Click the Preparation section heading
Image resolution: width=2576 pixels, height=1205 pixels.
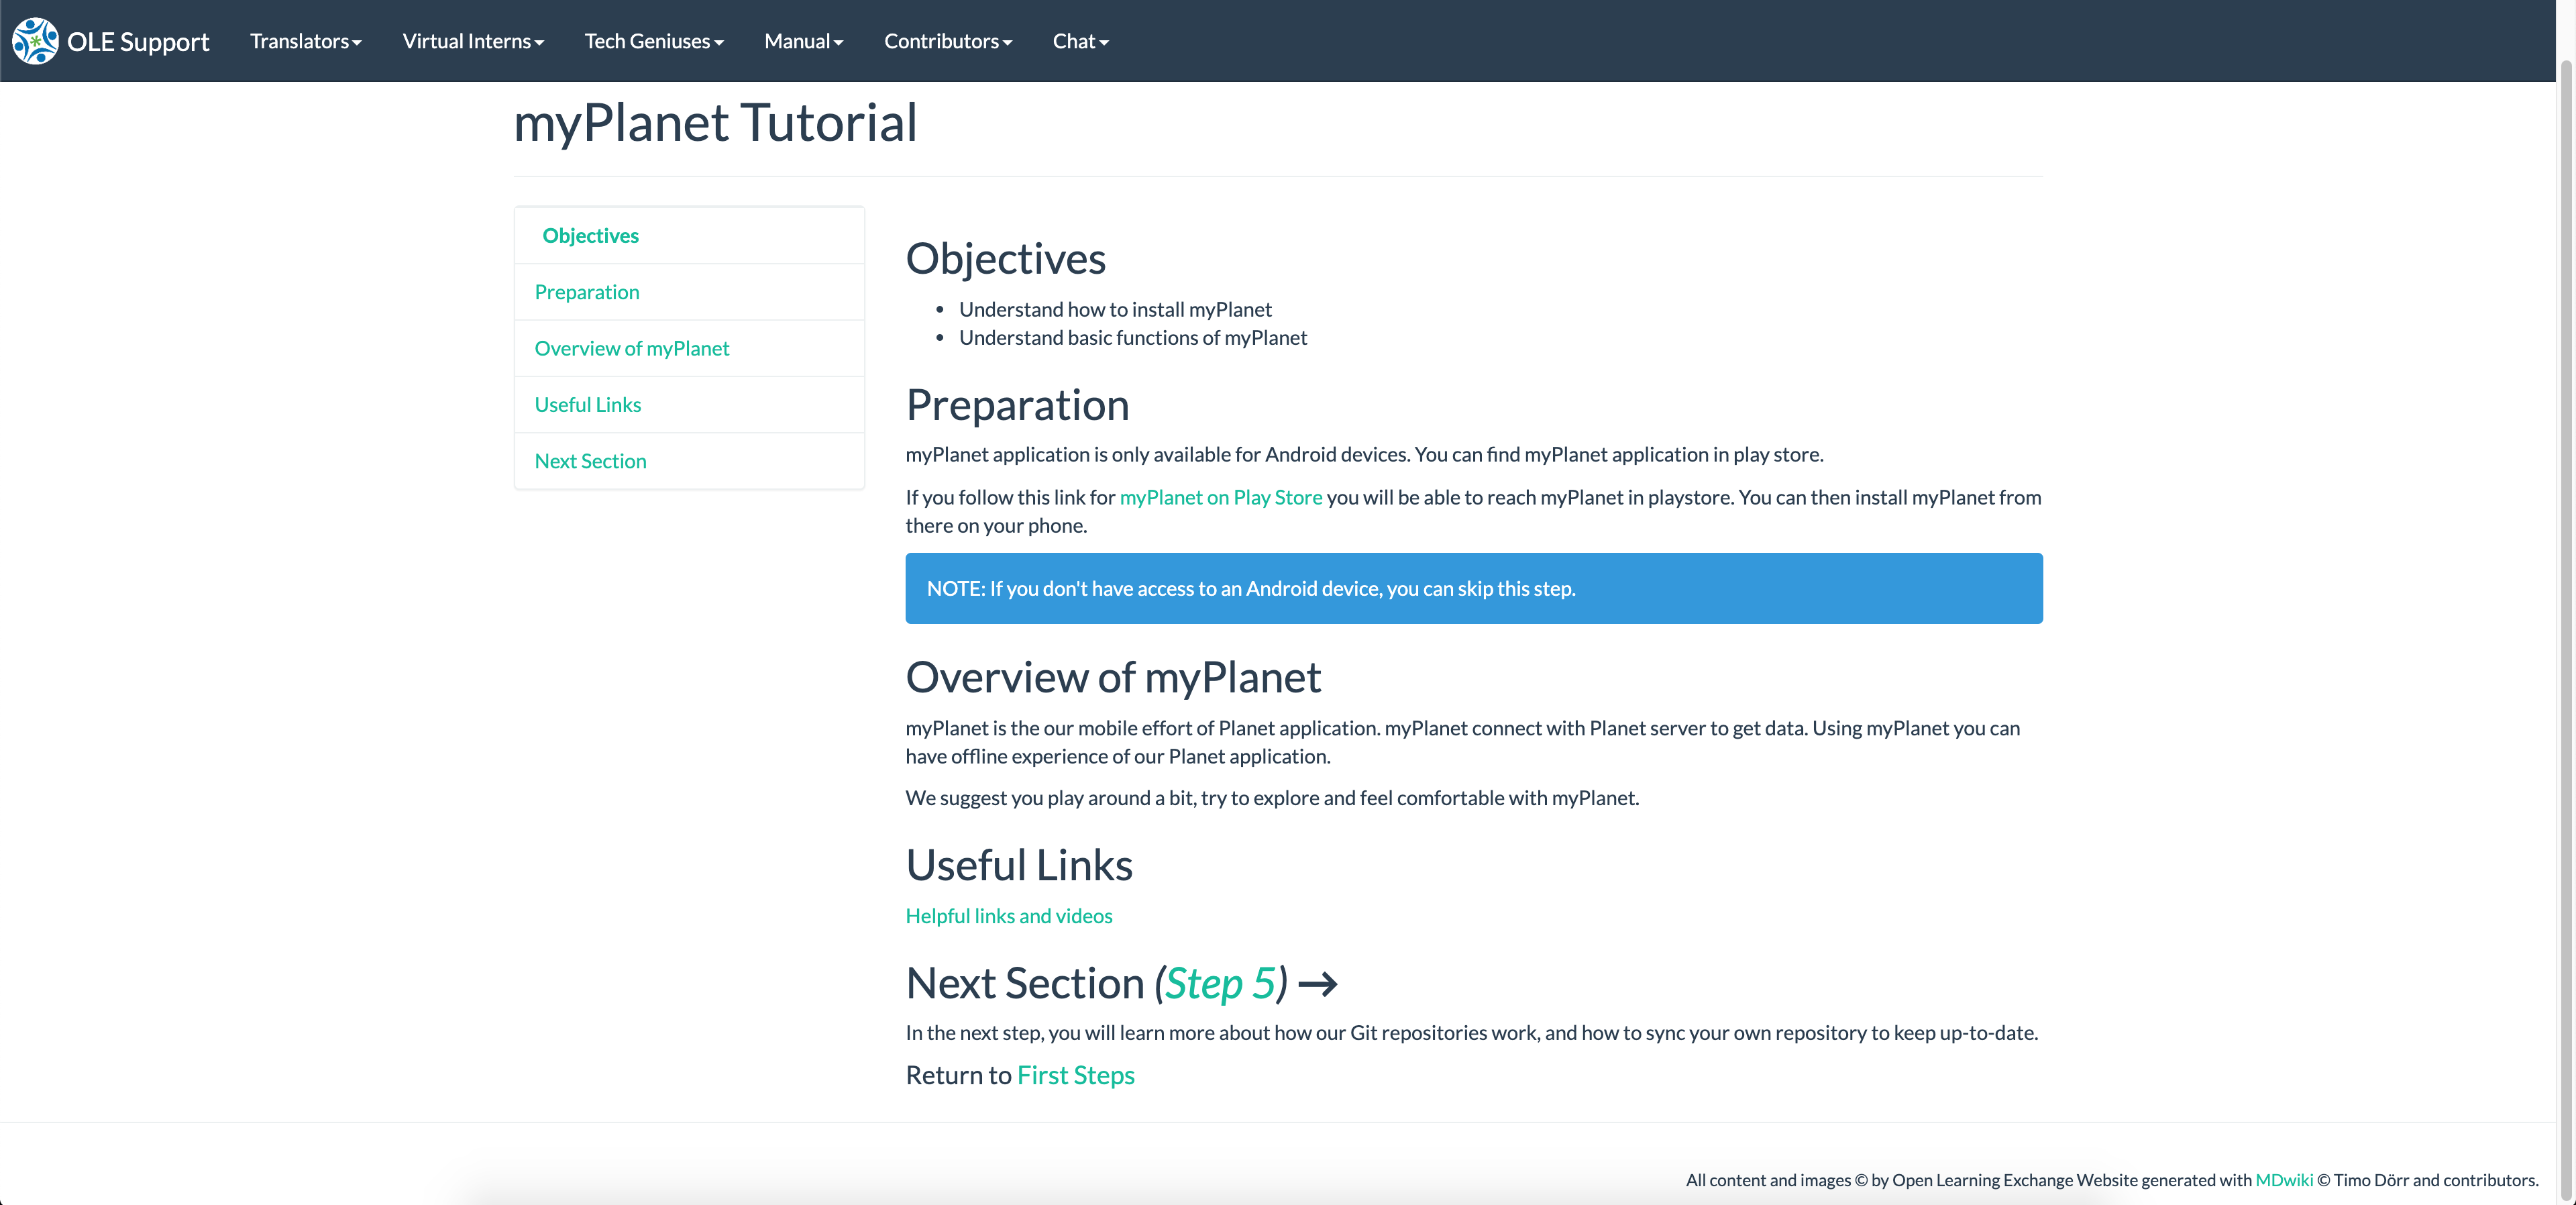[x=1017, y=406]
